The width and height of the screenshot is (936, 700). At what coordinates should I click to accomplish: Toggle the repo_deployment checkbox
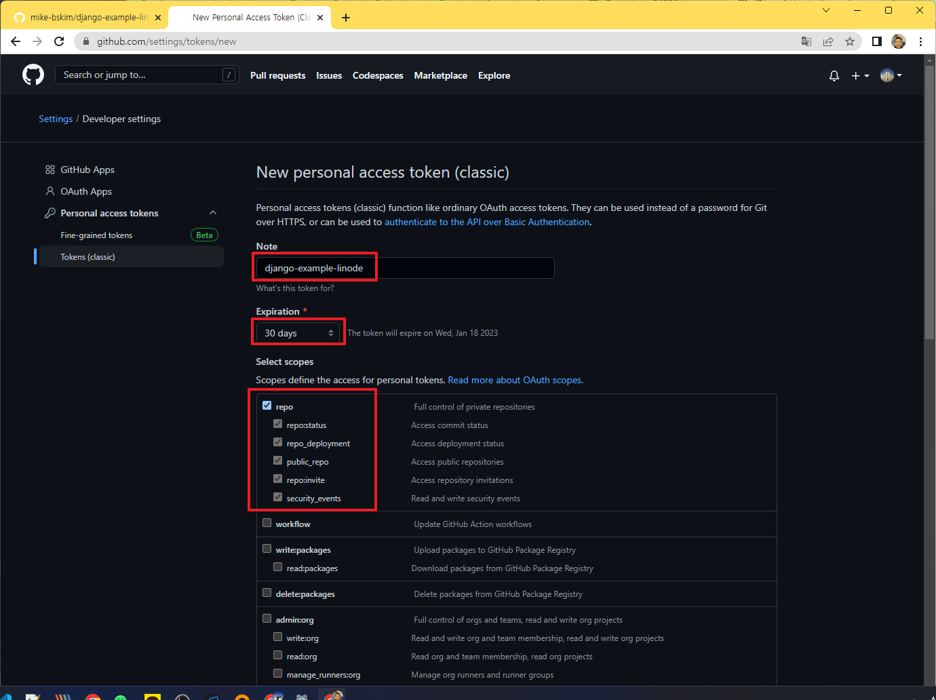(x=277, y=442)
